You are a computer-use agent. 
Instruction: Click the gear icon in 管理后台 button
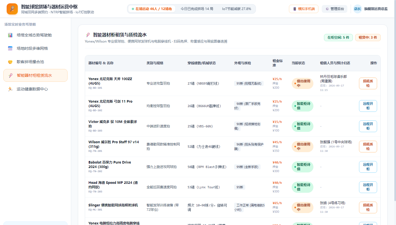pos(327,9)
